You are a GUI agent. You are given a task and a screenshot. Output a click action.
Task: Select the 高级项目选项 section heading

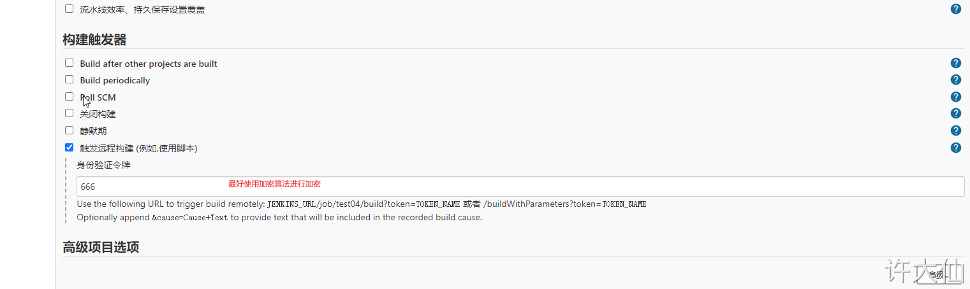click(101, 247)
